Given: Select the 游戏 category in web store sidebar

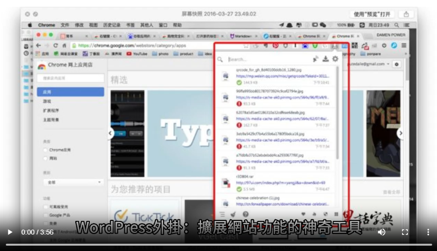Looking at the screenshot, I should click(x=47, y=101).
